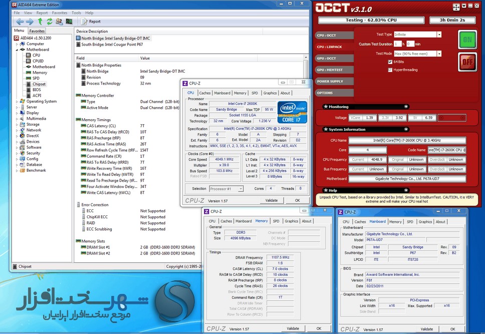Stop the OCCT test with OFF button
The image size is (485, 334).
[467, 62]
